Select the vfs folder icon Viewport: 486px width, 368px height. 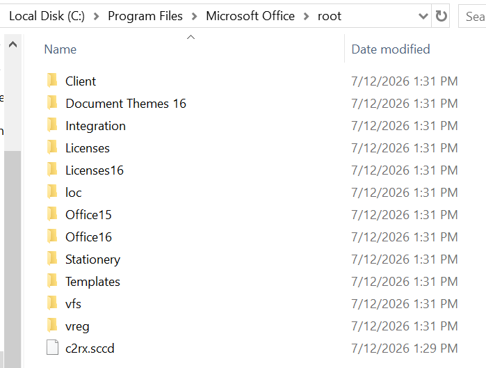point(52,303)
